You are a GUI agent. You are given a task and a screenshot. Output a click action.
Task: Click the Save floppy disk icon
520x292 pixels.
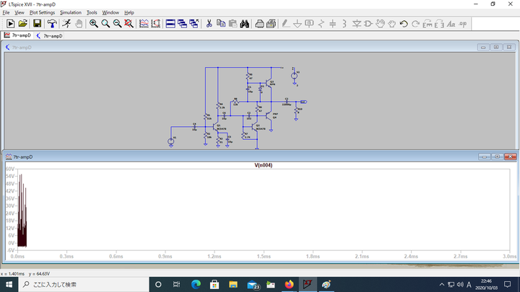click(37, 24)
